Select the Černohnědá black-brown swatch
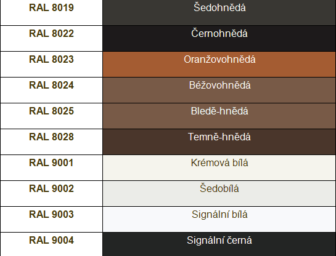 [x=219, y=39]
